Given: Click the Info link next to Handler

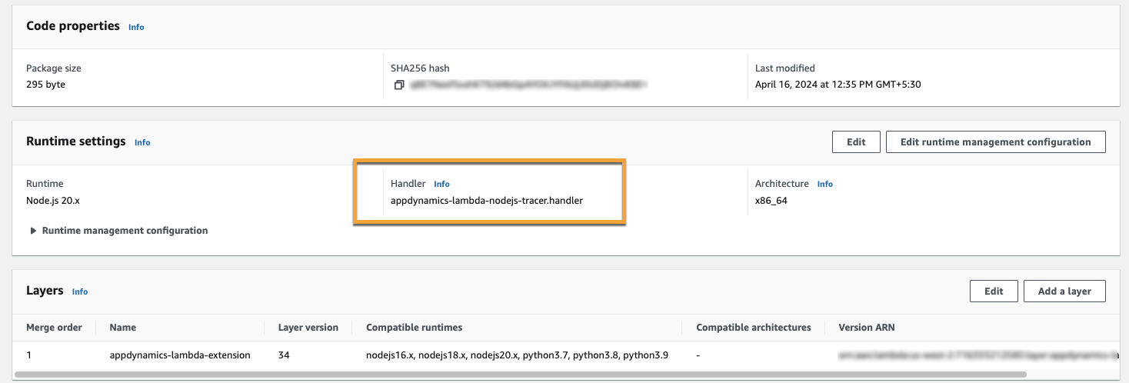Looking at the screenshot, I should point(441,184).
